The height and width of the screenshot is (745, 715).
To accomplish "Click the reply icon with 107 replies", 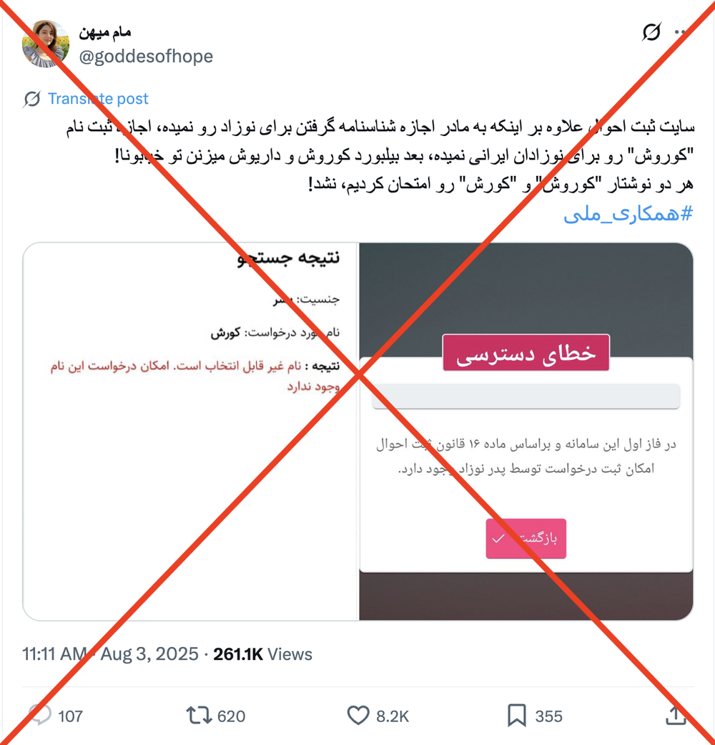I will [x=40, y=715].
